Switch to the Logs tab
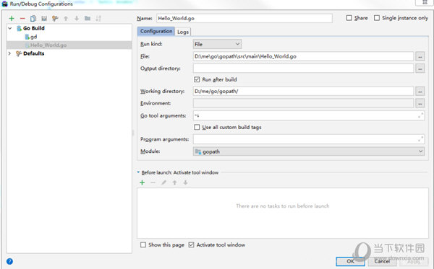 point(183,32)
